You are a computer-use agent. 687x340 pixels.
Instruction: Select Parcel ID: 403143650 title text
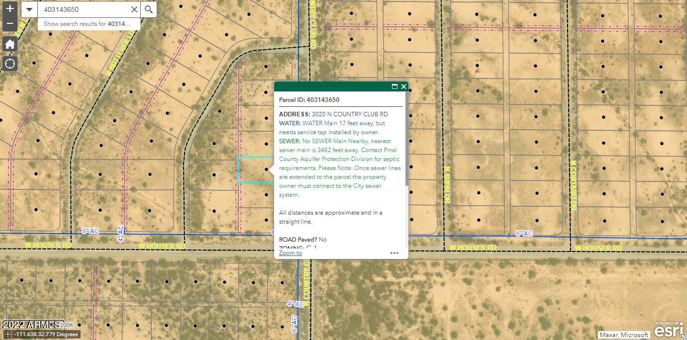(309, 100)
